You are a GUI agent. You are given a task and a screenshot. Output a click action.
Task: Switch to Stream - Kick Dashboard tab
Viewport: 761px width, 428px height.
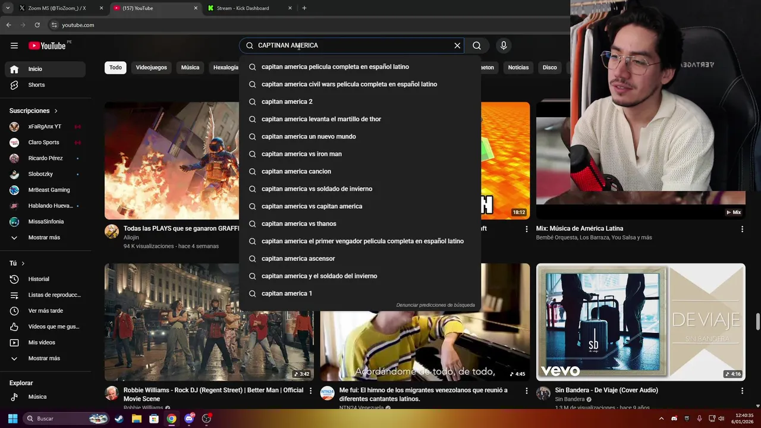click(x=250, y=8)
